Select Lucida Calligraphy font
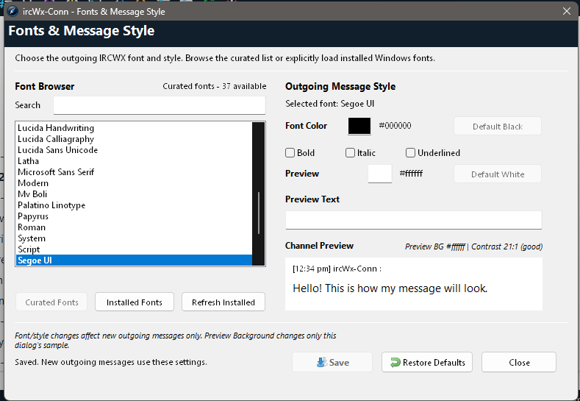Screen dimensions: 580x401 pos(134,139)
